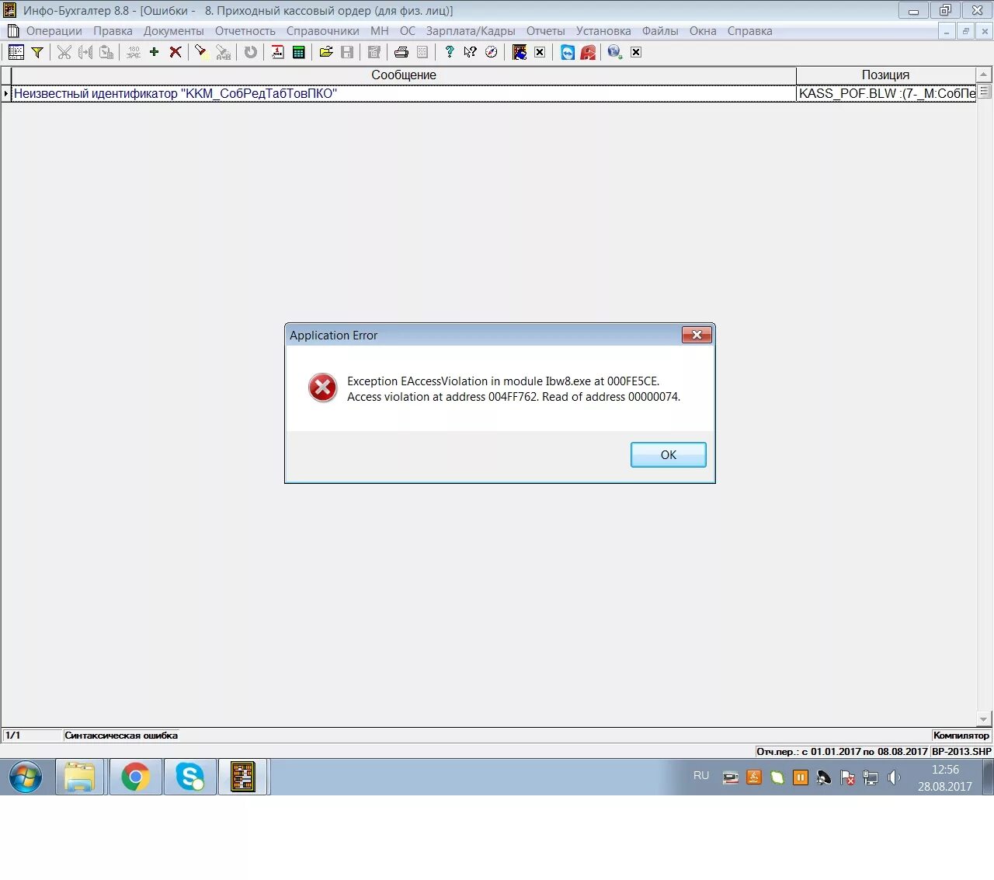Open the Отчетность menu
This screenshot has width=994, height=880.
click(x=245, y=31)
